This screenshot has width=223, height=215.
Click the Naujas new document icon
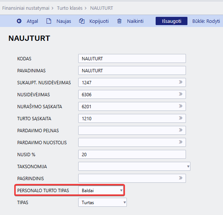49,21
